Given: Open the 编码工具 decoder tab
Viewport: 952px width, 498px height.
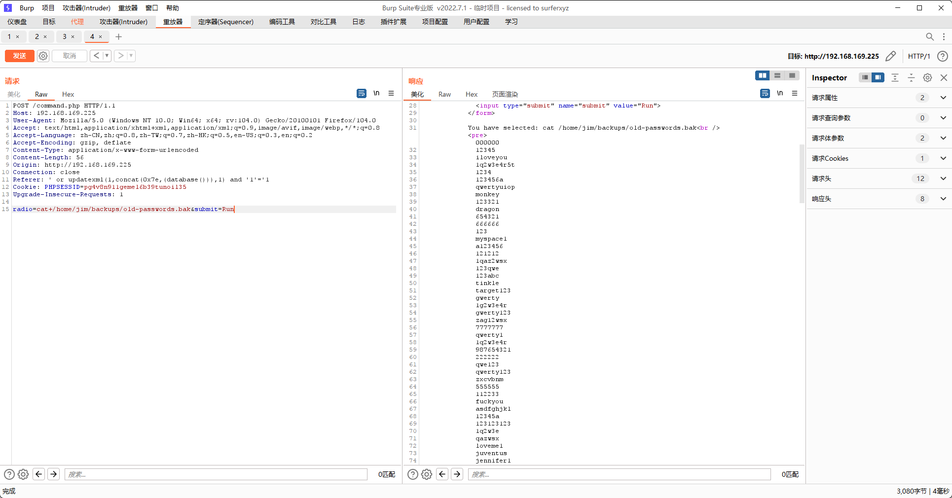Looking at the screenshot, I should (x=282, y=22).
